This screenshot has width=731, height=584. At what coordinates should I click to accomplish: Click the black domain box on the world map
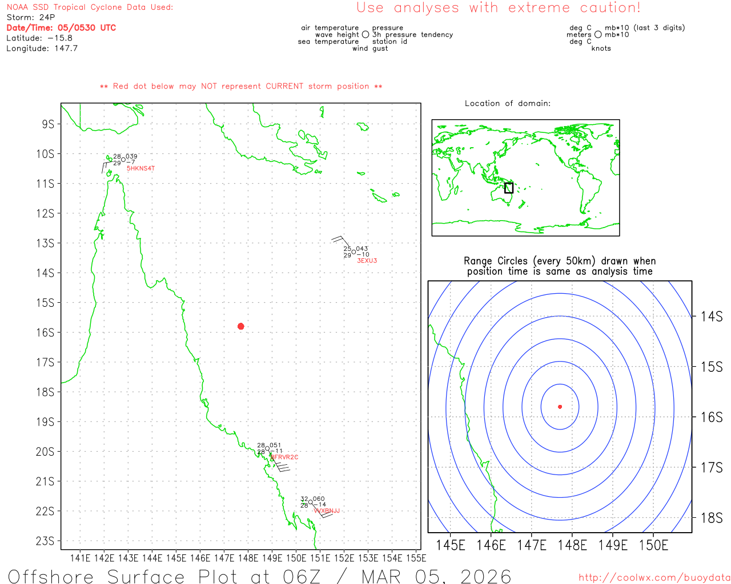click(x=509, y=188)
